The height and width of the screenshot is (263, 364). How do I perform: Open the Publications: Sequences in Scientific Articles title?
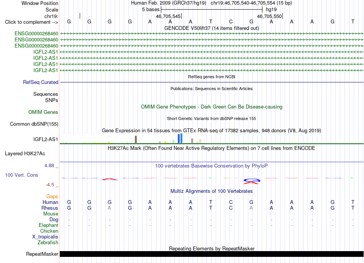[x=212, y=89]
